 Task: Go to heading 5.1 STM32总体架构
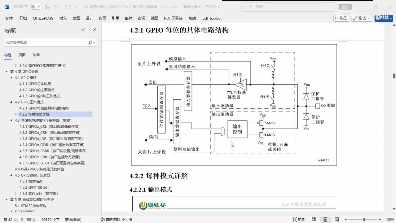(31, 206)
